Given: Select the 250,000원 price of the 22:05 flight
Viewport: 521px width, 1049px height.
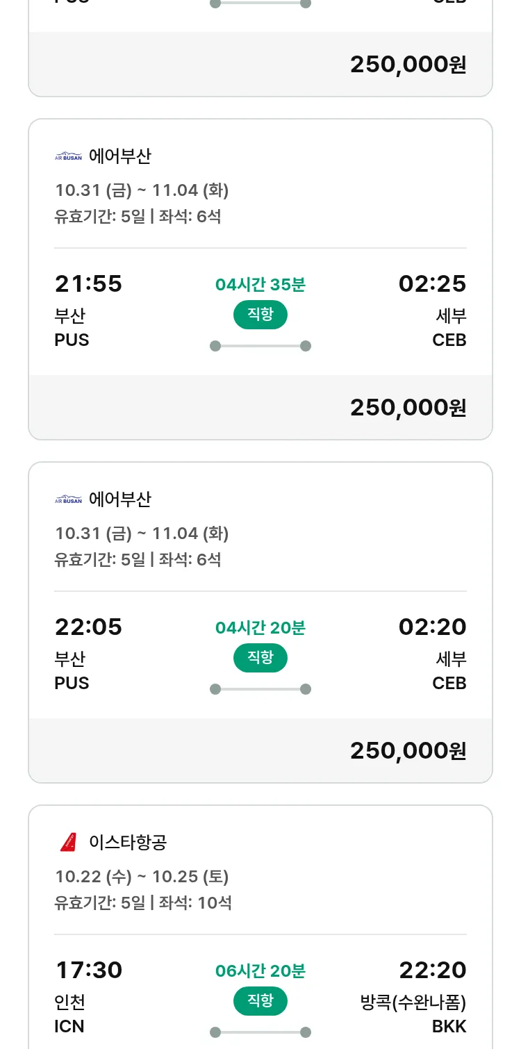Looking at the screenshot, I should 408,751.
